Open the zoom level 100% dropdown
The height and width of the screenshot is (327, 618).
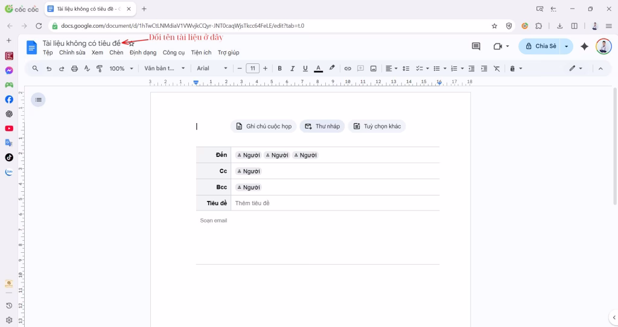121,69
